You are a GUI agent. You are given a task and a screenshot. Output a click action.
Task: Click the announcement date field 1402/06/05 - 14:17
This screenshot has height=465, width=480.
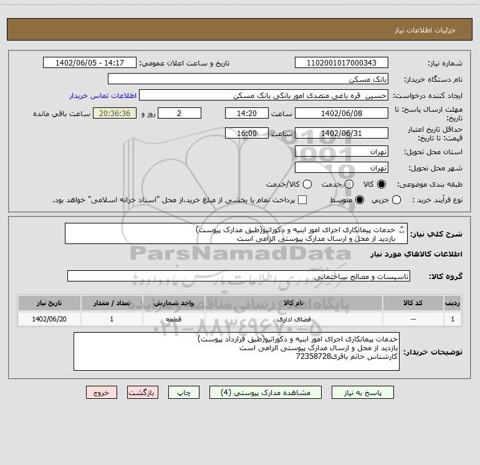coord(90,62)
